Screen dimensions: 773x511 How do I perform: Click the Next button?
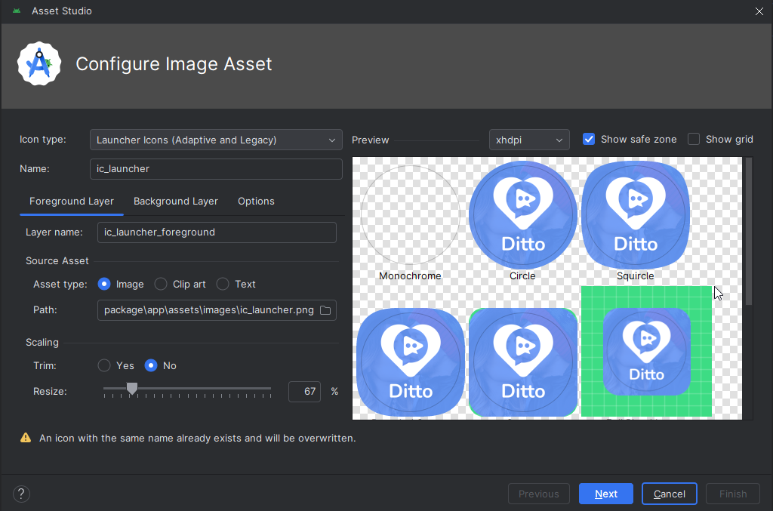click(605, 494)
